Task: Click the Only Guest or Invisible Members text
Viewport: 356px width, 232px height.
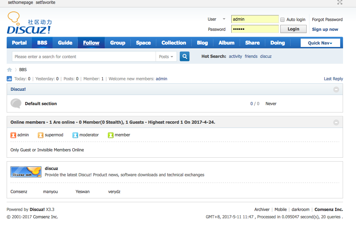Action: pos(47,150)
